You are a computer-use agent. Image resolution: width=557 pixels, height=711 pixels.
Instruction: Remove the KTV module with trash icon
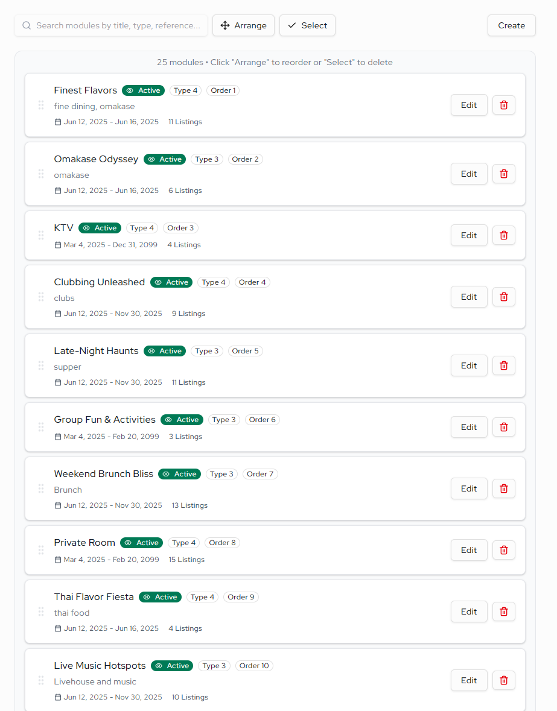pyautogui.click(x=503, y=235)
